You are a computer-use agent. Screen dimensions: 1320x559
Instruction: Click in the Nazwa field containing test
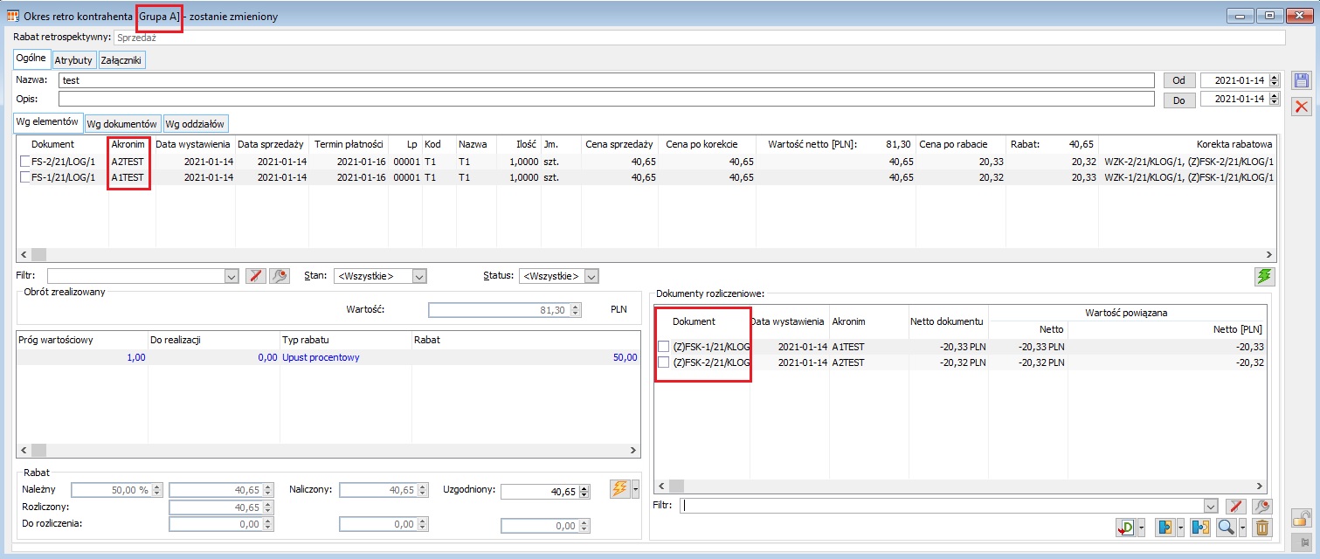pyautogui.click(x=606, y=80)
